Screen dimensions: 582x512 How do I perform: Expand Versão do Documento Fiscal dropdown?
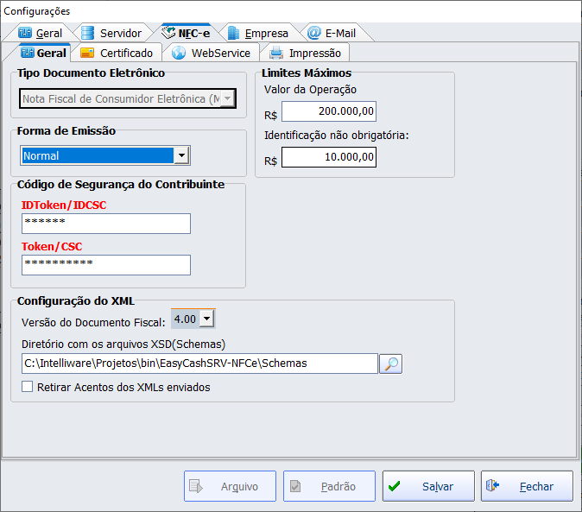pyautogui.click(x=206, y=319)
